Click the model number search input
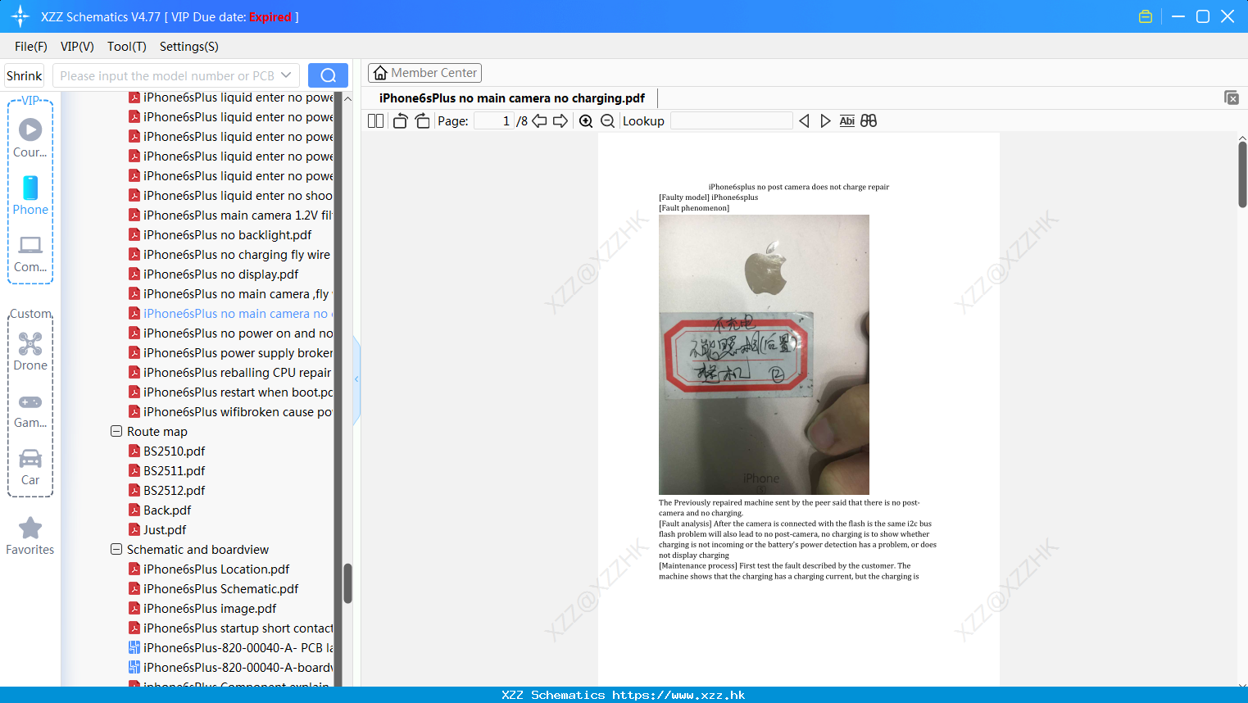The width and height of the screenshot is (1248, 703). [167, 75]
